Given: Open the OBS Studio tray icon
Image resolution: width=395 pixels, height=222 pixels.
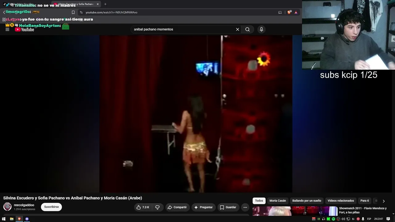Looking at the screenshot, I should [339, 219].
